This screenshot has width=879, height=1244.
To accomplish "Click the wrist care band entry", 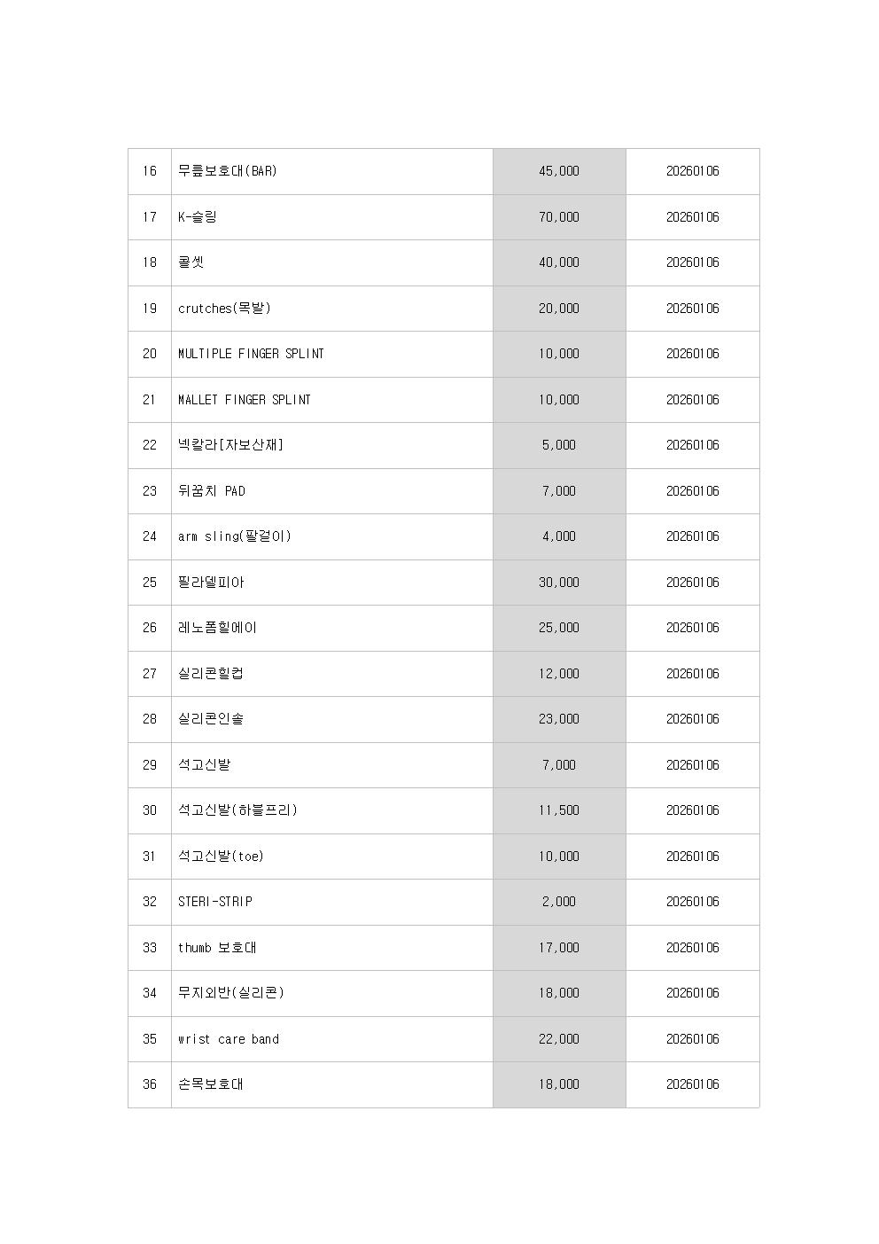I will 229,1039.
